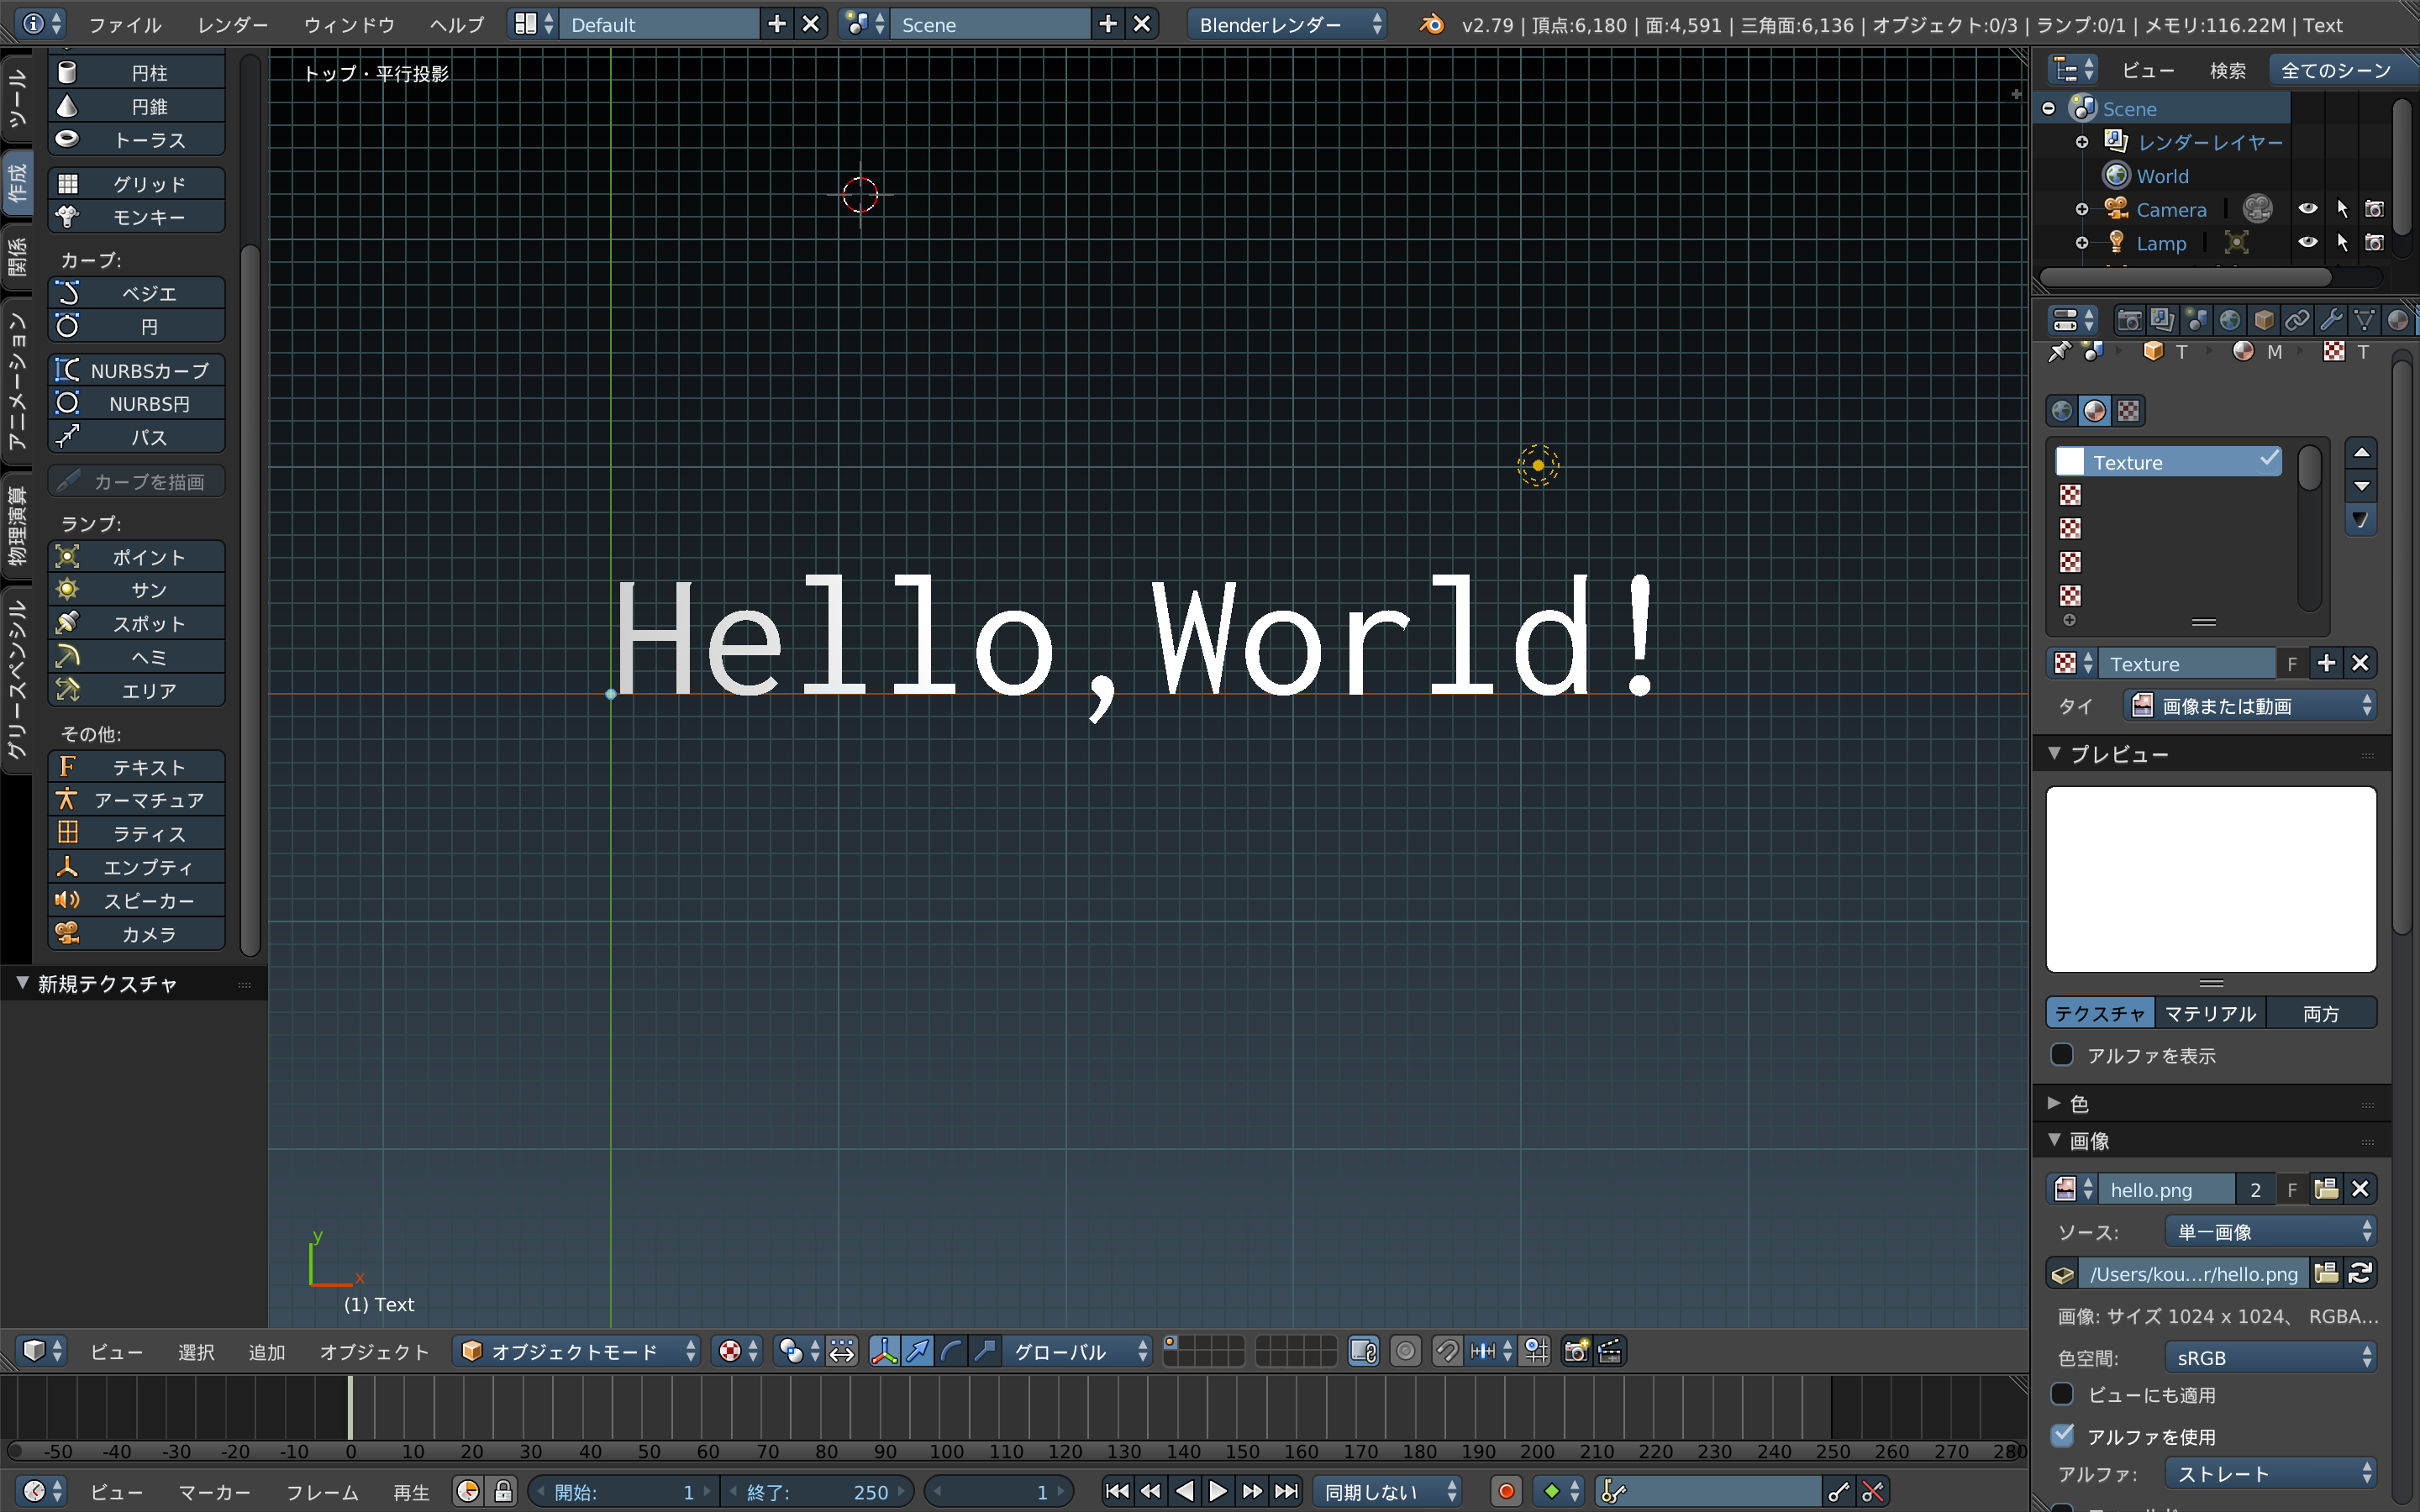Reload the hello.png image file
2420x1512 pixels.
click(2360, 1273)
